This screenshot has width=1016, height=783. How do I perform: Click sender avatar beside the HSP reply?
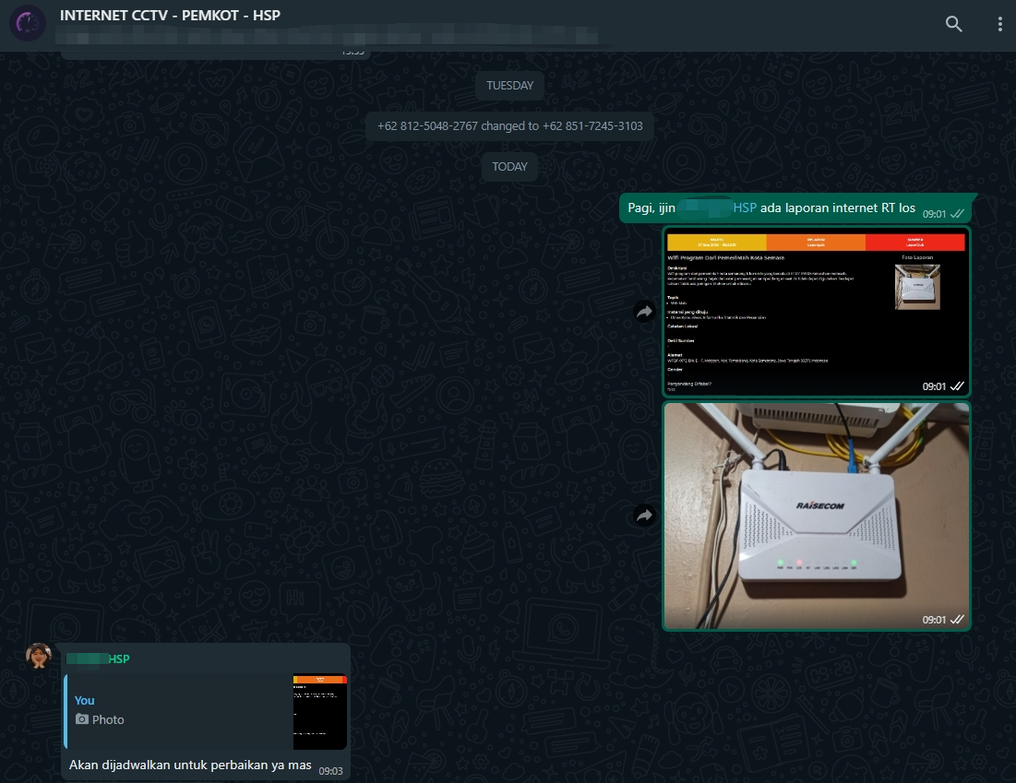click(39, 656)
